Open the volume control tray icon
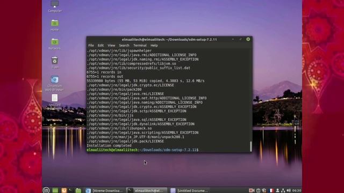This screenshot has height=193, width=344. click(289, 191)
